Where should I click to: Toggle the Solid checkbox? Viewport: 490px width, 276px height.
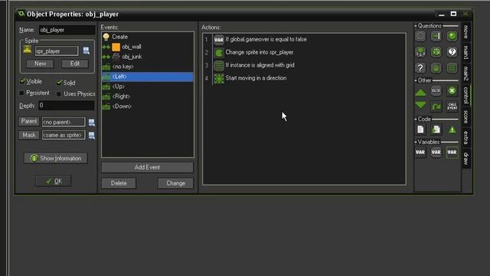click(x=59, y=83)
